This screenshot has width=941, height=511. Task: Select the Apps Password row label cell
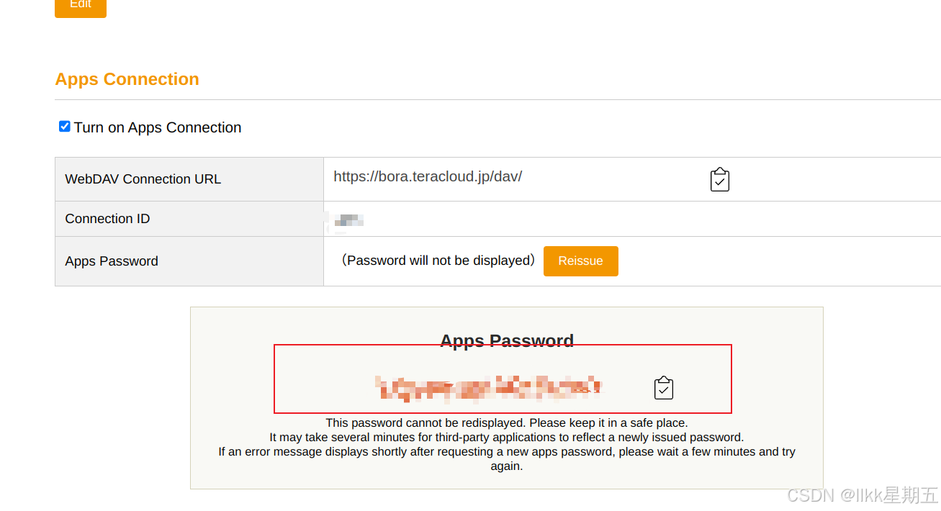click(112, 261)
